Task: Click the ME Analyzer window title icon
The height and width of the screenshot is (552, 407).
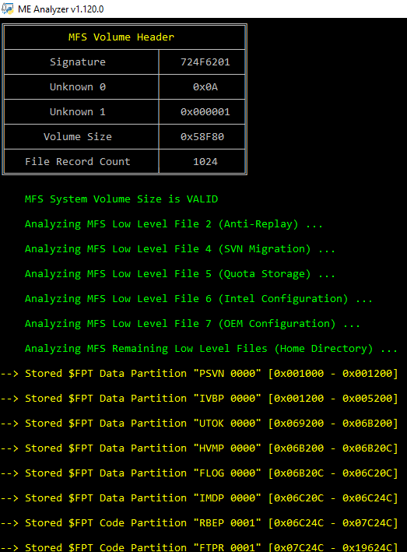Action: [x=7, y=9]
